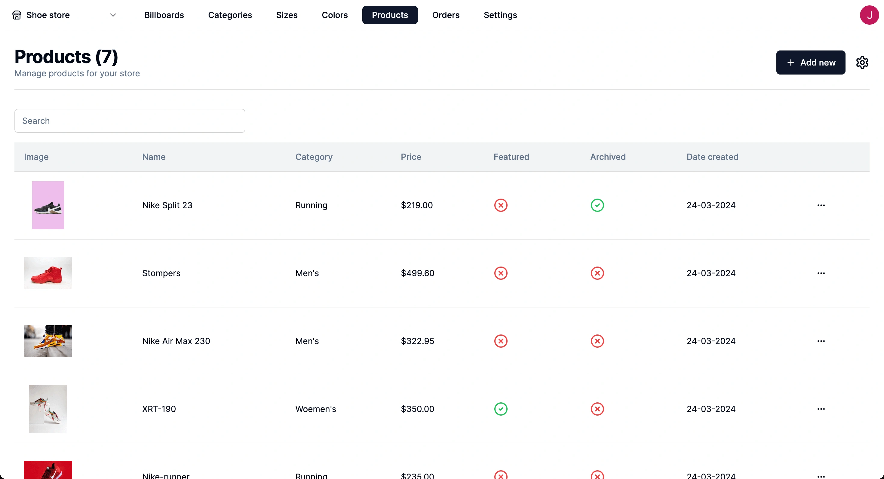
Task: Toggle the Archived cross icon for Nike Air Max 230
Action: pyautogui.click(x=597, y=341)
